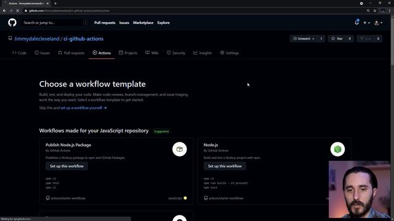Open the browser three-dot menu
This screenshot has width=394, height=221.
click(390, 11)
